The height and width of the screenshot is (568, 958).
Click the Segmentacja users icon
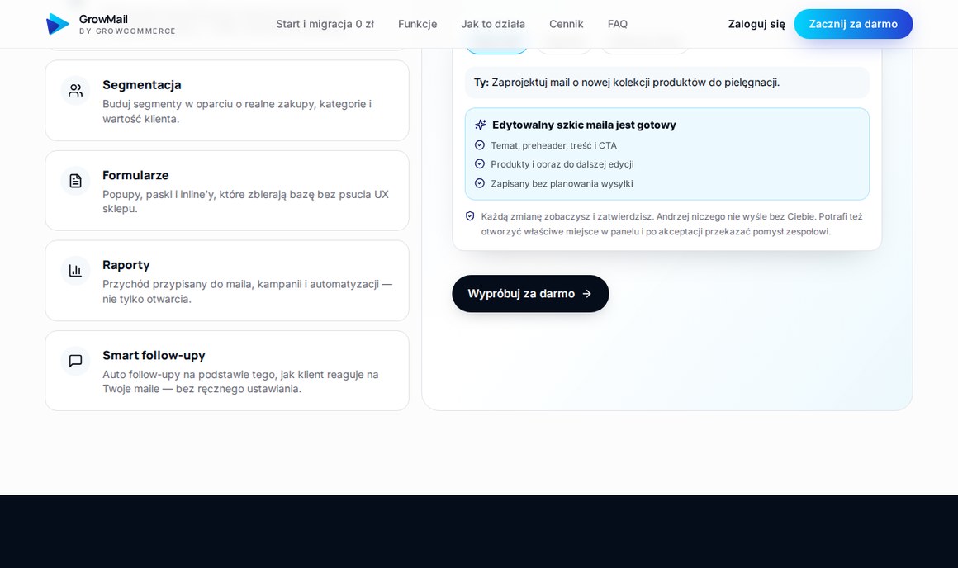tap(76, 90)
